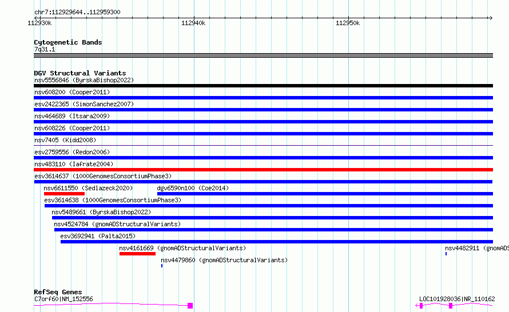Click the chr7:112929644..112959300 region label

[77, 12]
